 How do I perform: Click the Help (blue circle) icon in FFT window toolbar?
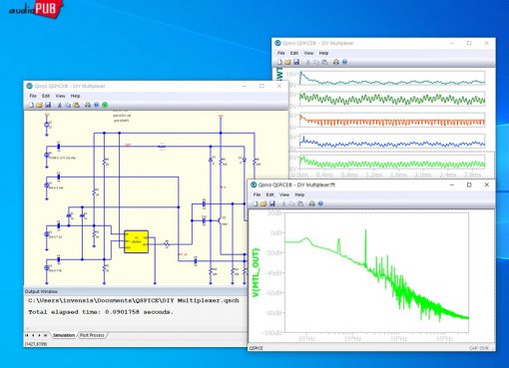(x=320, y=203)
